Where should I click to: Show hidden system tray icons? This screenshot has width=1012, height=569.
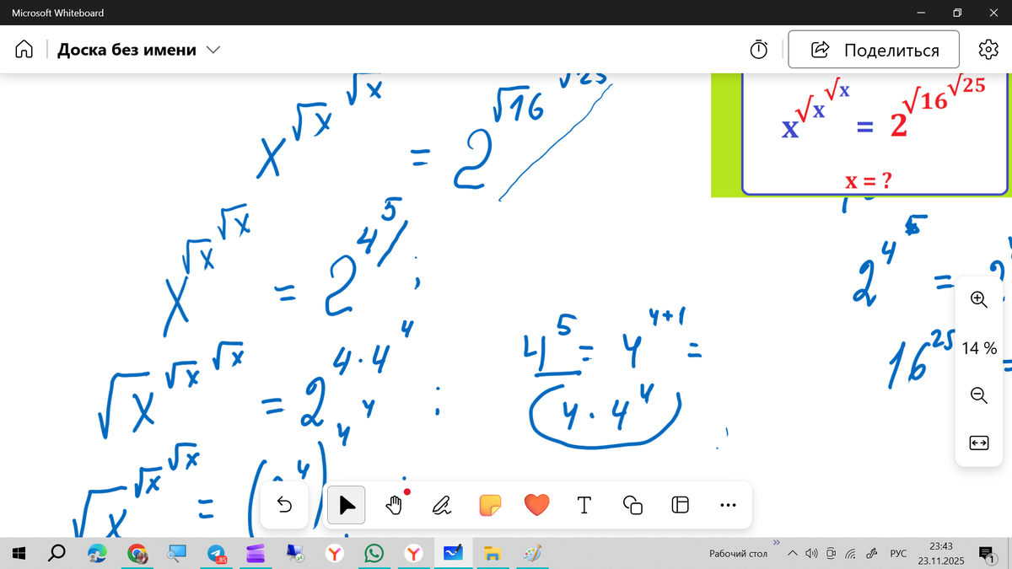[x=793, y=554]
